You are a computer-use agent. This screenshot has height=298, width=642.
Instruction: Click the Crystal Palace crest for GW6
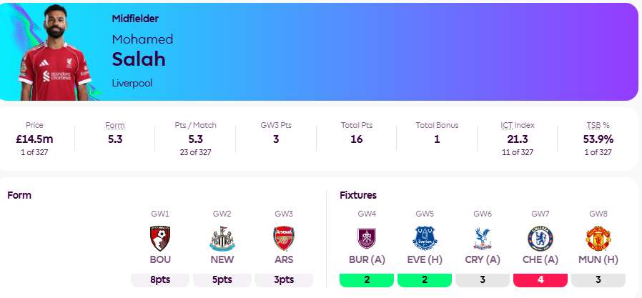(x=483, y=237)
